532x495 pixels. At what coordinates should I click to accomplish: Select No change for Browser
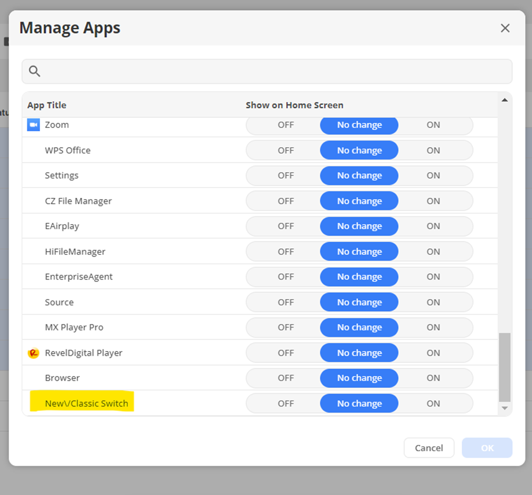[359, 378]
